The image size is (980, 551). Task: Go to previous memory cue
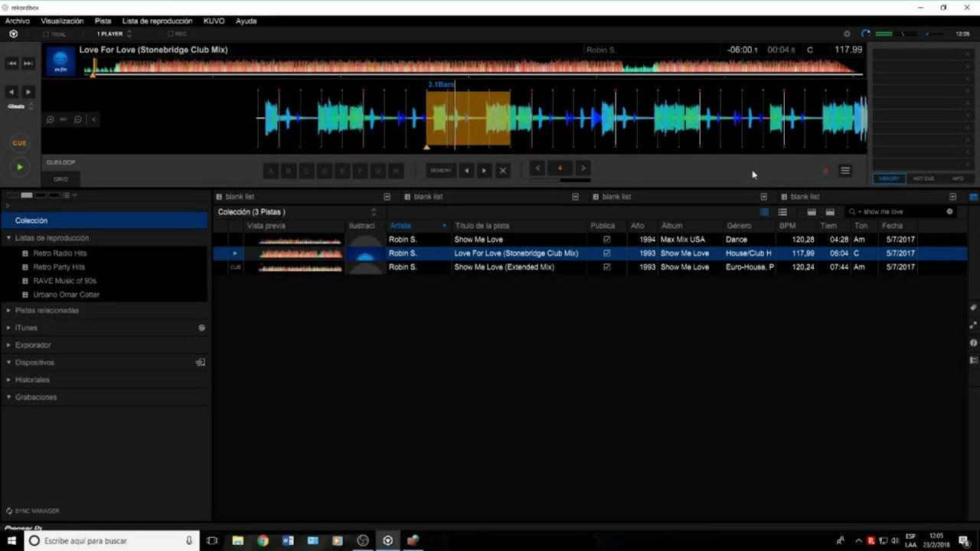pos(466,171)
